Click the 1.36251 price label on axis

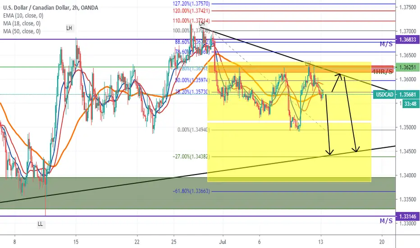pyautogui.click(x=407, y=67)
